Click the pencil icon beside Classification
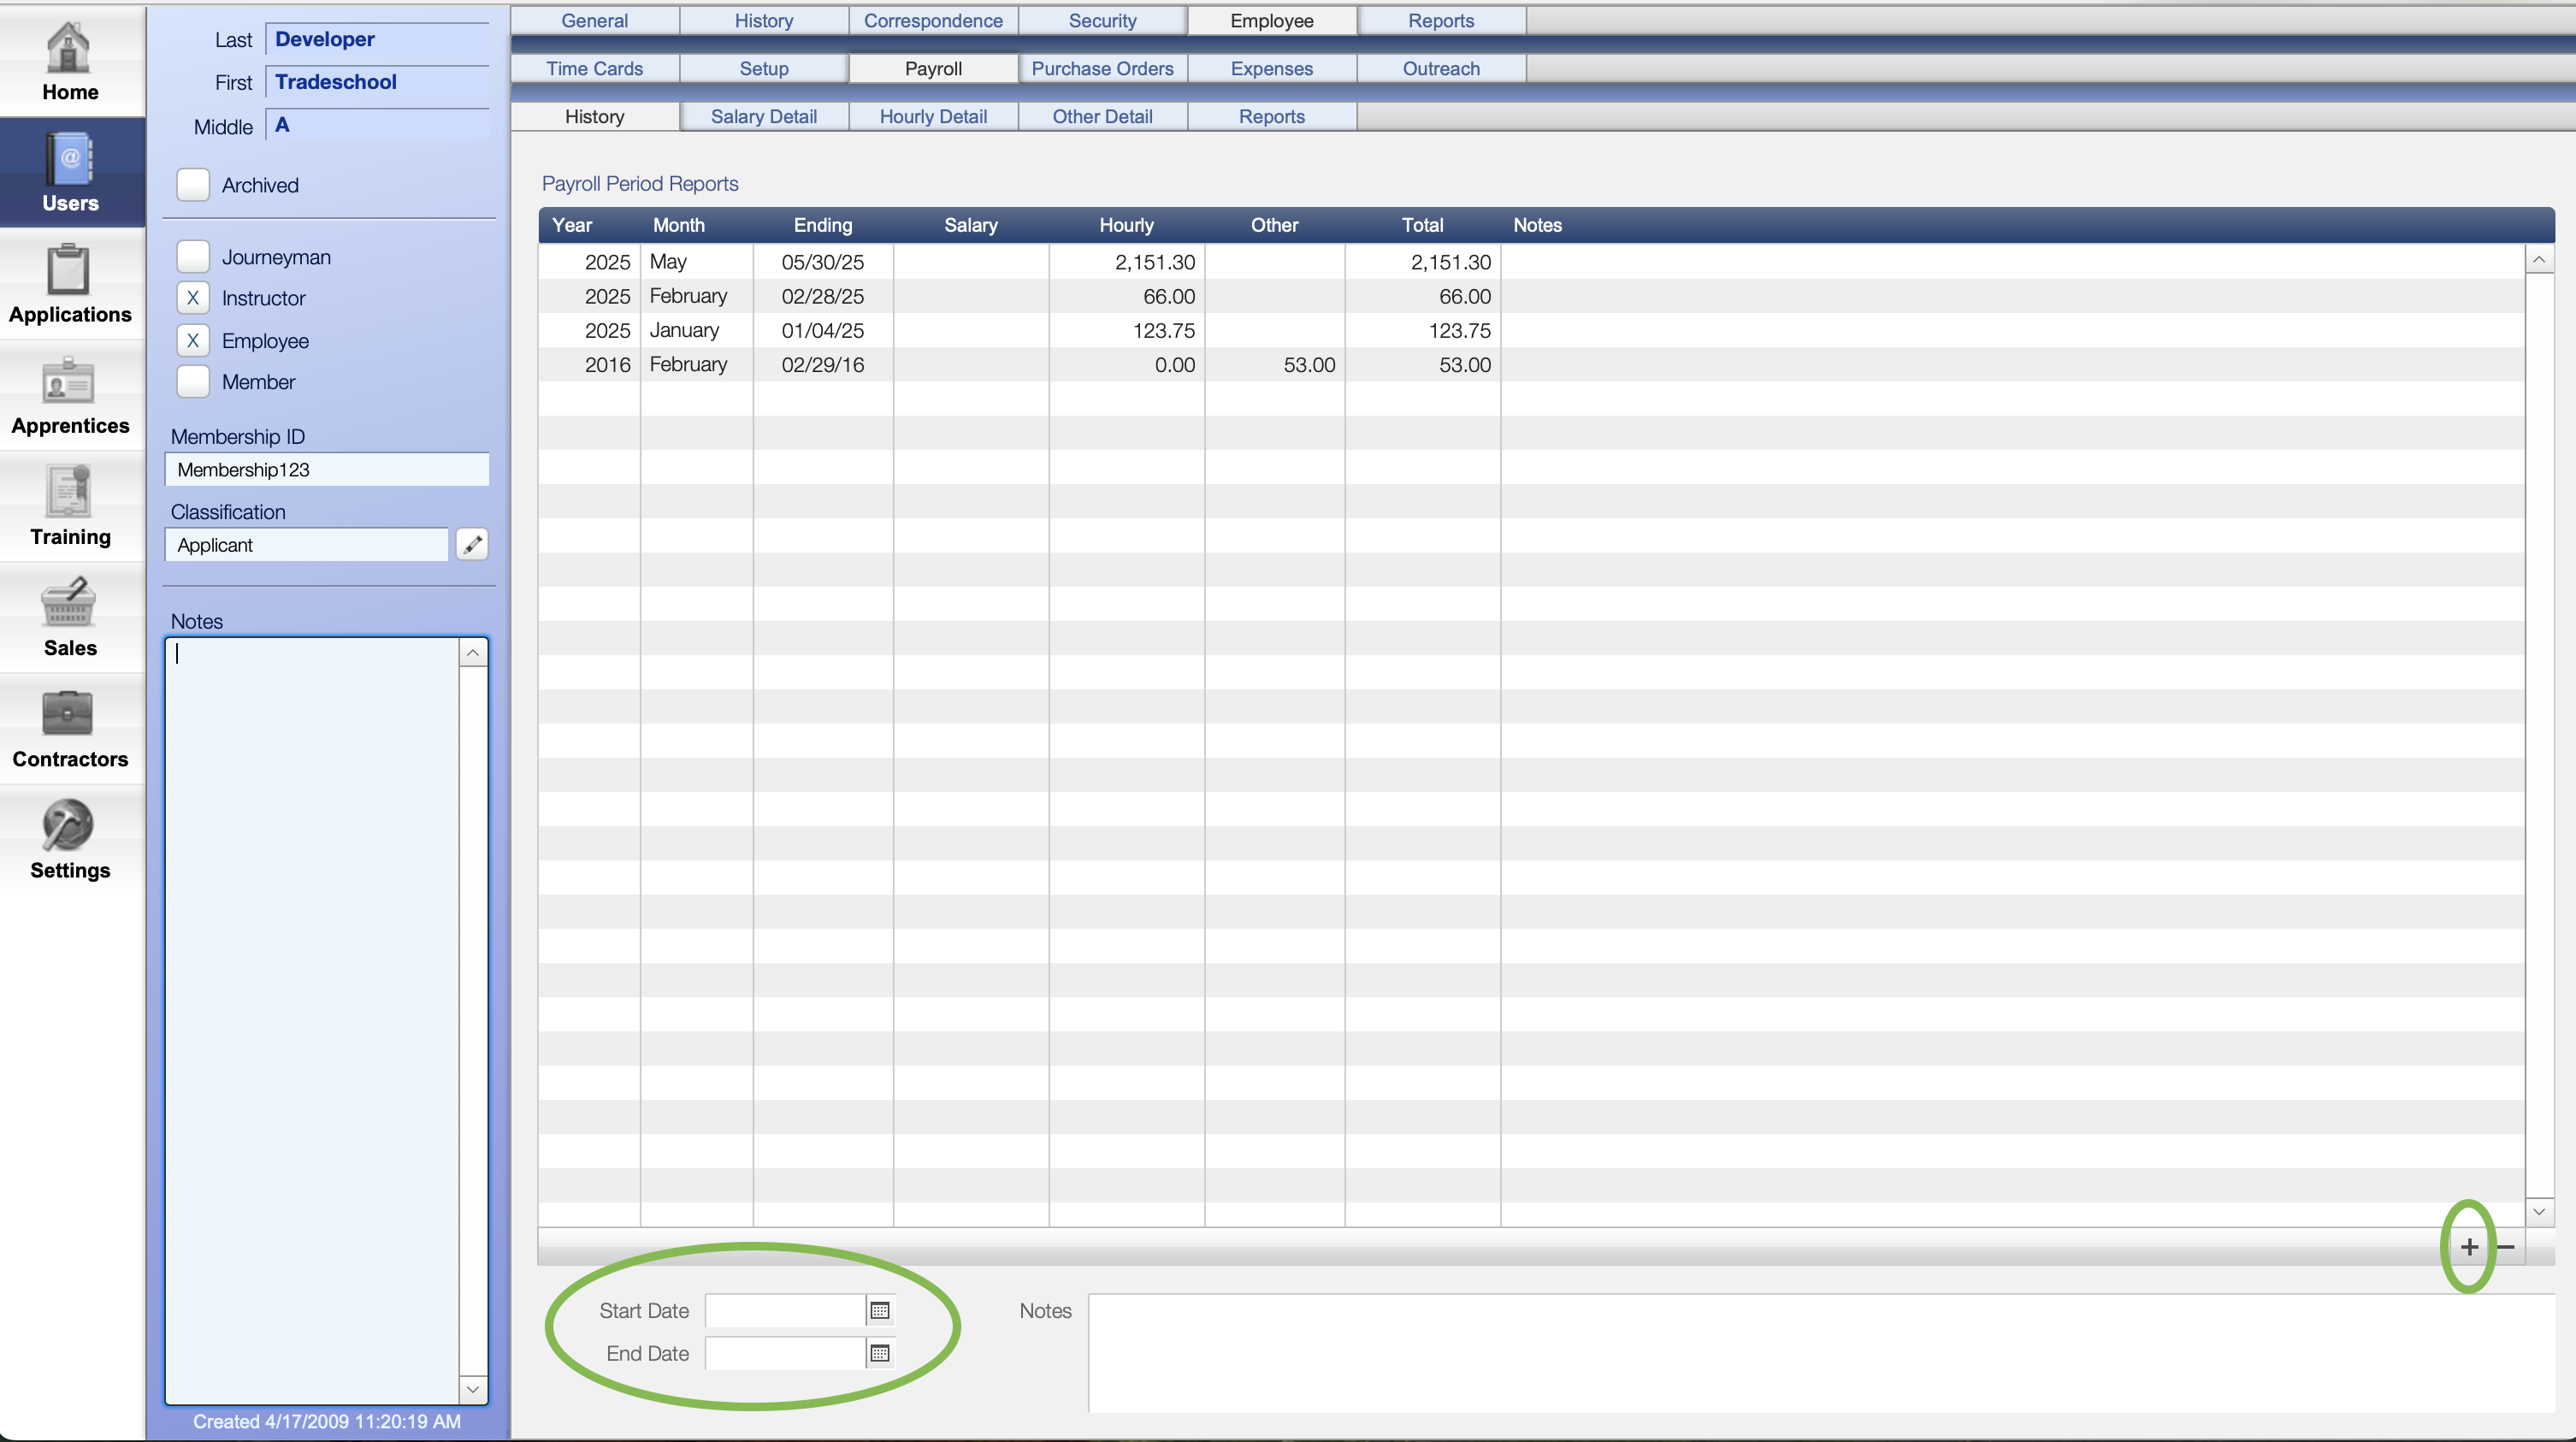The width and height of the screenshot is (2576, 1442). [x=472, y=545]
